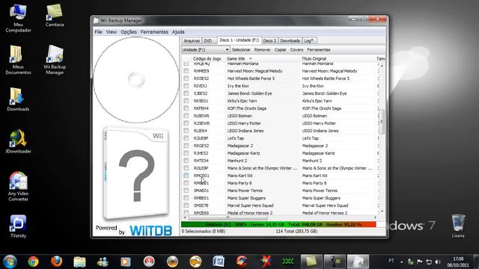Open the Windows Start orb

coord(10,262)
